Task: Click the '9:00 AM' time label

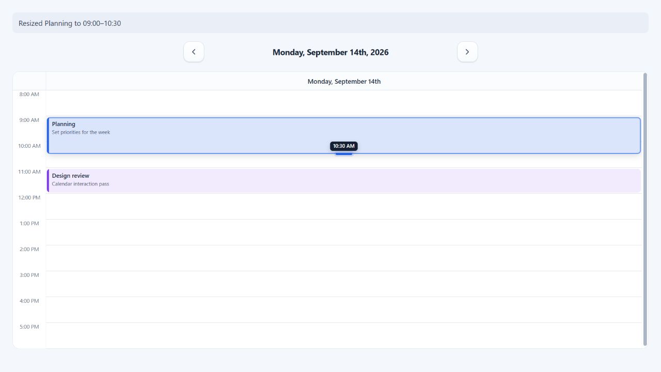Action: pyautogui.click(x=29, y=120)
